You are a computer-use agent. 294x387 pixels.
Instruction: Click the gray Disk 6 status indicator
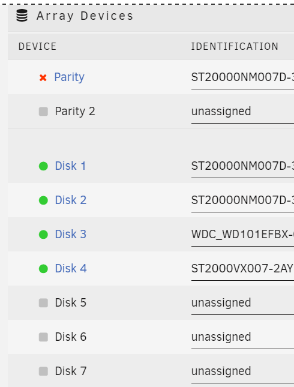(x=43, y=337)
